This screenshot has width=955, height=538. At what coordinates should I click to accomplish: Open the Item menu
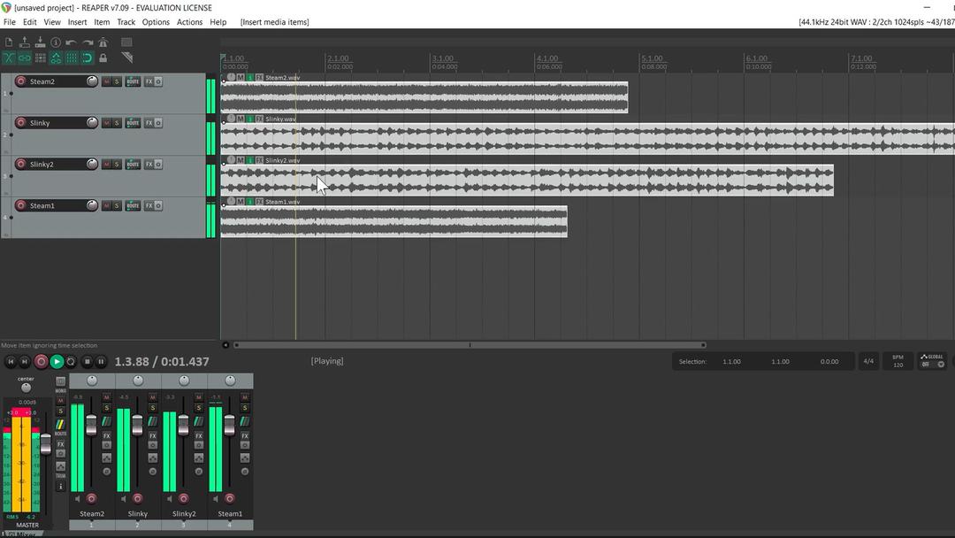(101, 22)
